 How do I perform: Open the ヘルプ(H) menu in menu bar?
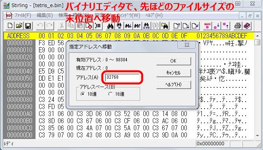click(x=154, y=15)
